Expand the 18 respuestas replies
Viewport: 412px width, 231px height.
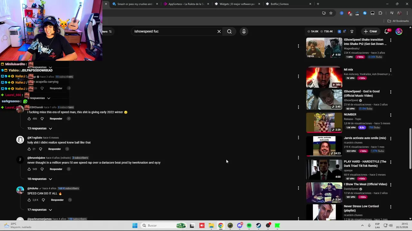40,179
